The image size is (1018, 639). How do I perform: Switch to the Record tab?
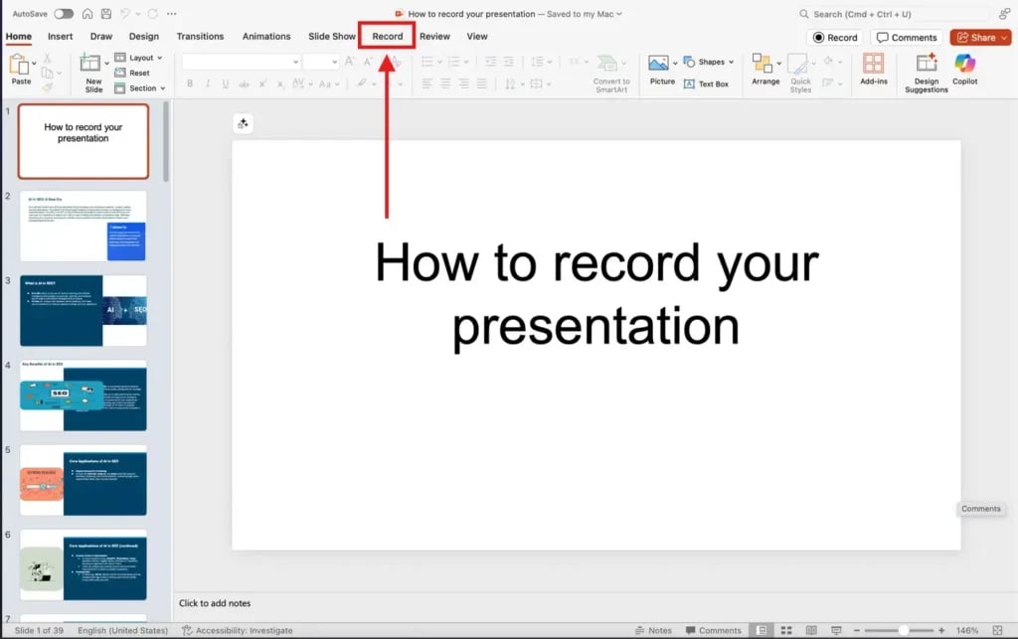pyautogui.click(x=386, y=36)
